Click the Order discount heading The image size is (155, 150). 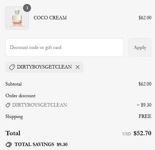[21, 96]
